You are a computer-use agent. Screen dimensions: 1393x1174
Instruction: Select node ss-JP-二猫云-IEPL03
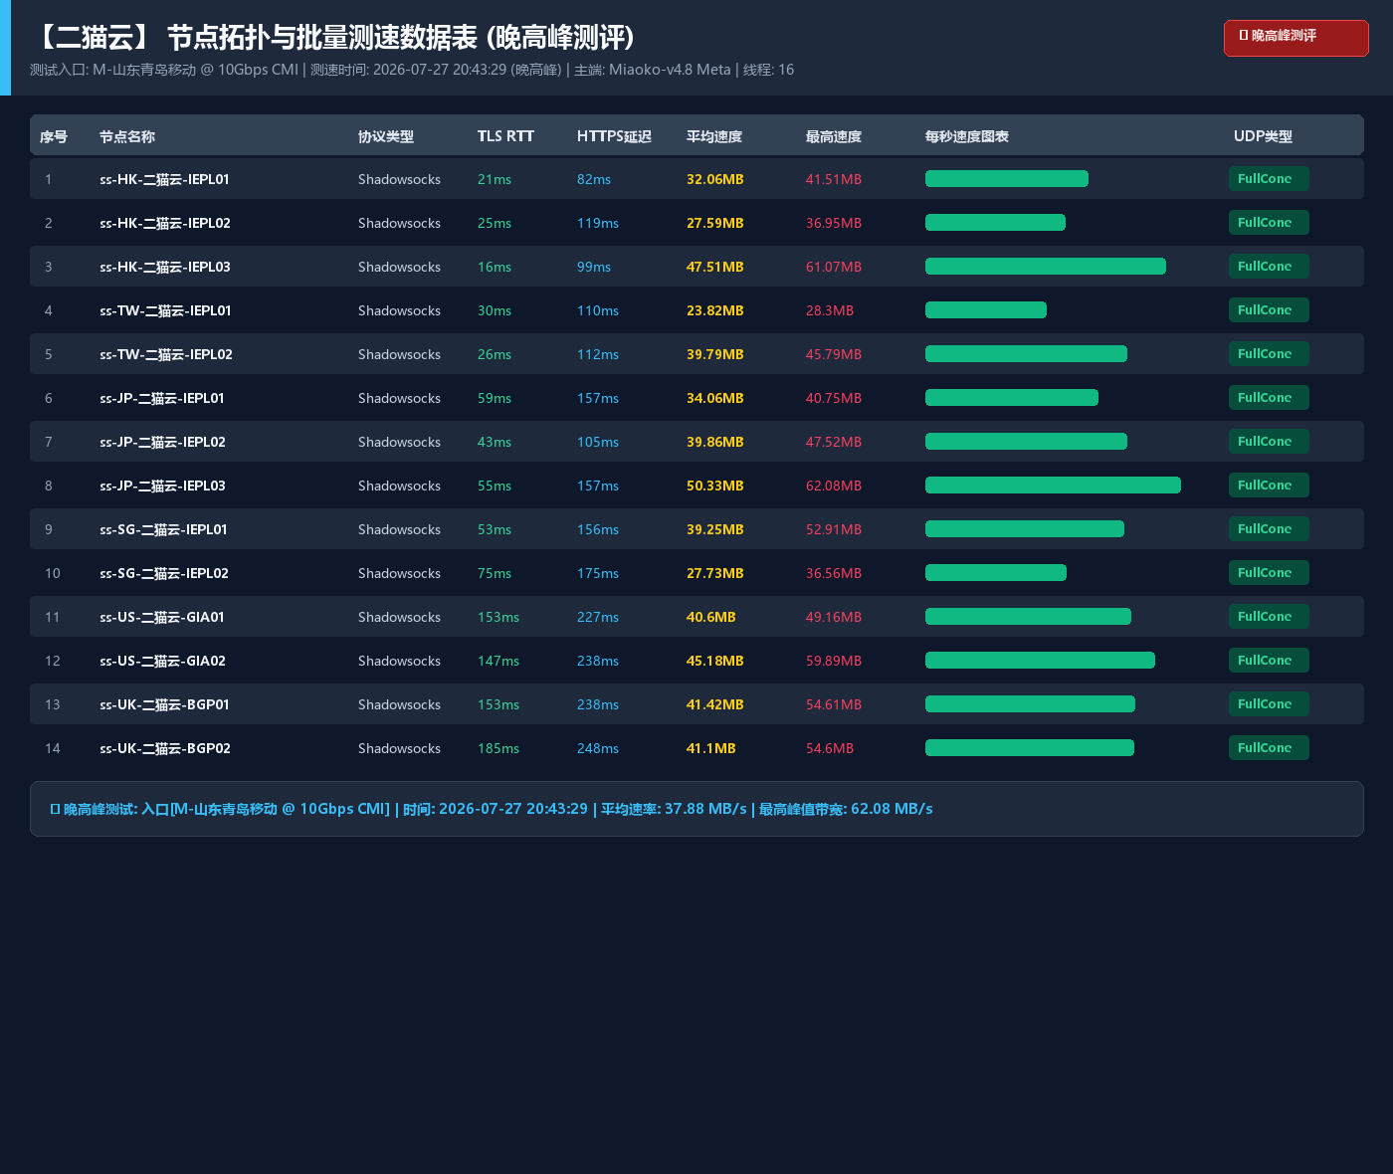696,486
